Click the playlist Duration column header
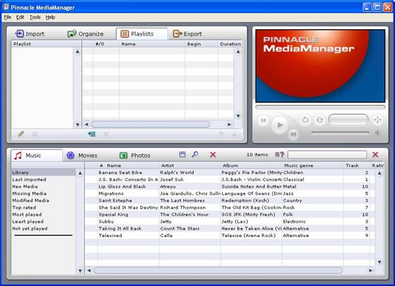 (230, 44)
